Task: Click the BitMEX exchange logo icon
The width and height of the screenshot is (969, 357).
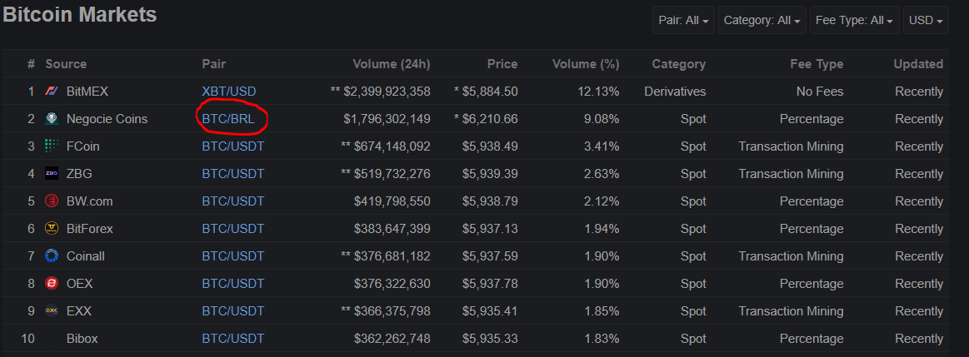Action: [52, 92]
